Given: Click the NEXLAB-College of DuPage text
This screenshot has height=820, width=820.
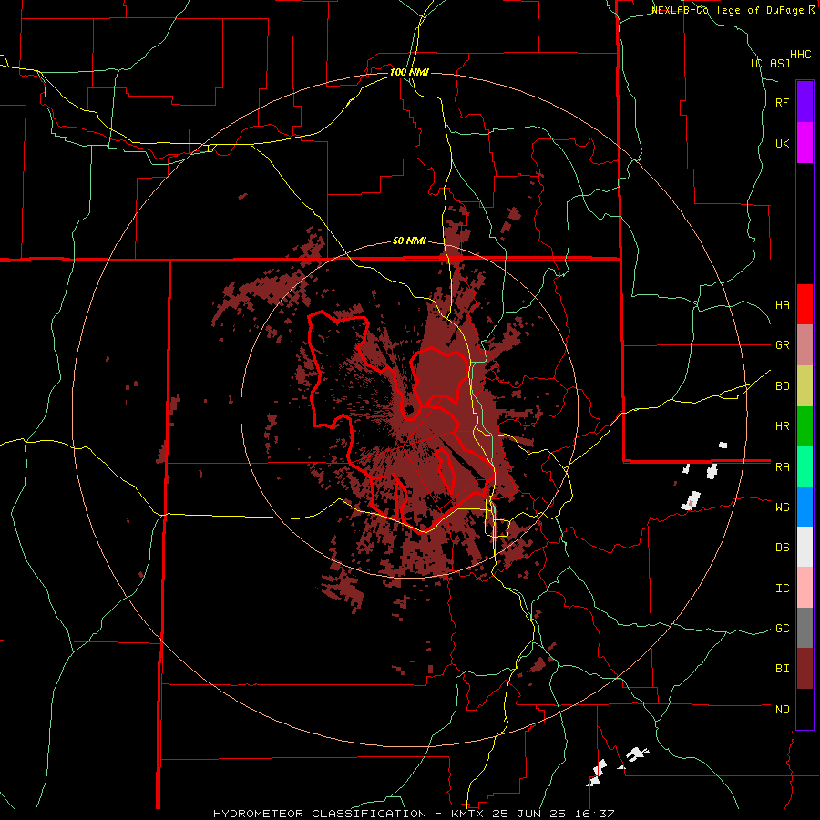Looking at the screenshot, I should [729, 10].
